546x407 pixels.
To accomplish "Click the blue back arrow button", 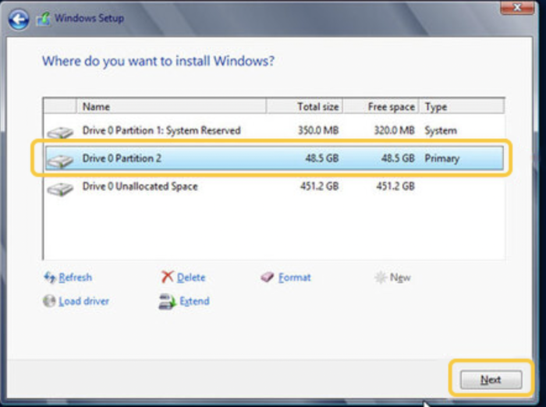I will pos(19,19).
